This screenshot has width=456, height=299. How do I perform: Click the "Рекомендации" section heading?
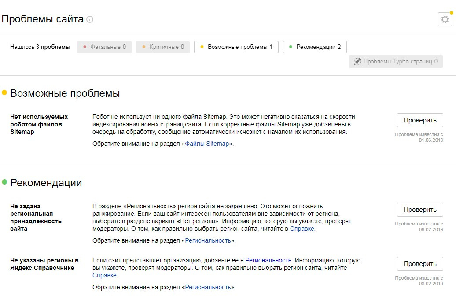pyautogui.click(x=46, y=183)
